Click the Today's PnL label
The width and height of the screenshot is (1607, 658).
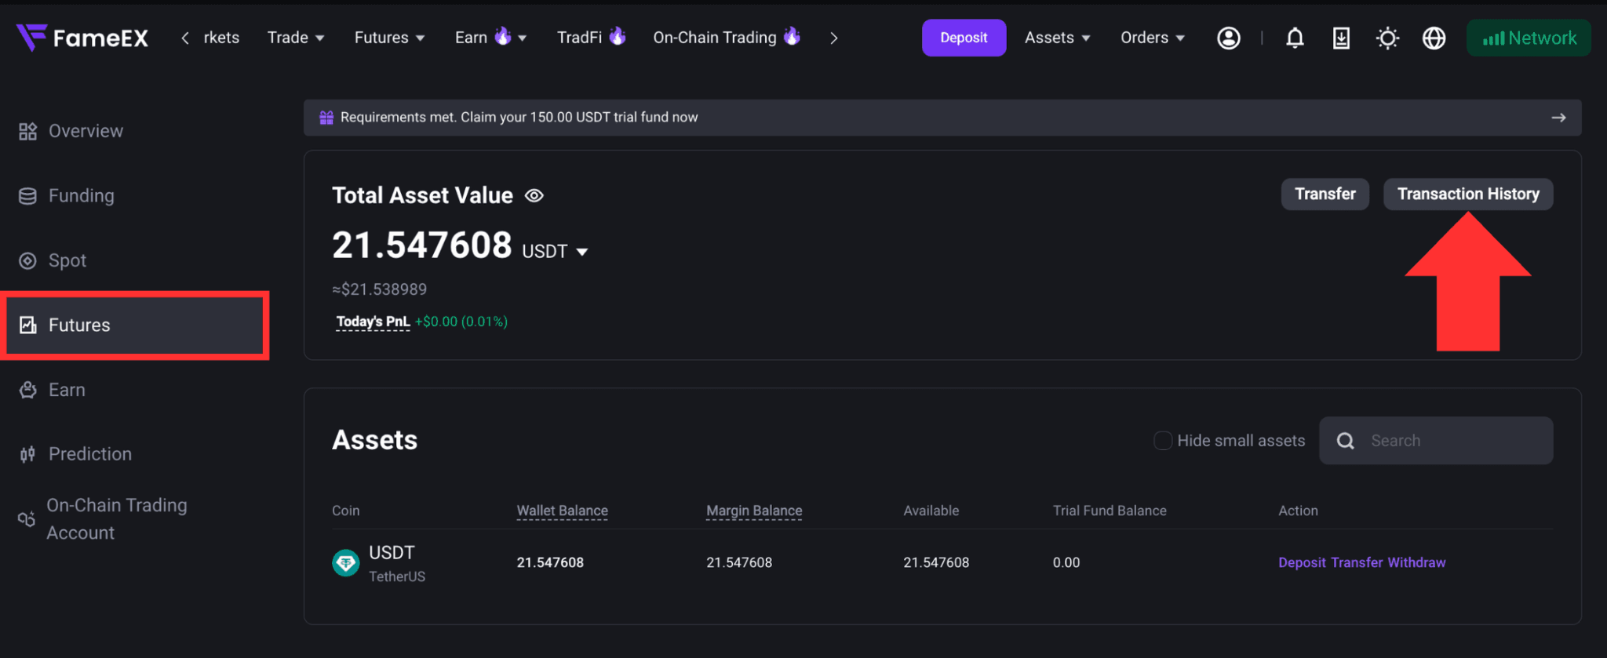(373, 322)
